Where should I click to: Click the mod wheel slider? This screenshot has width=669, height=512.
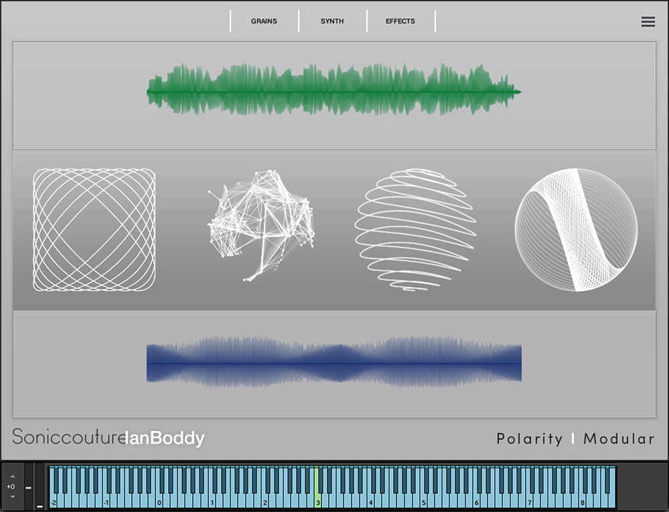click(40, 505)
